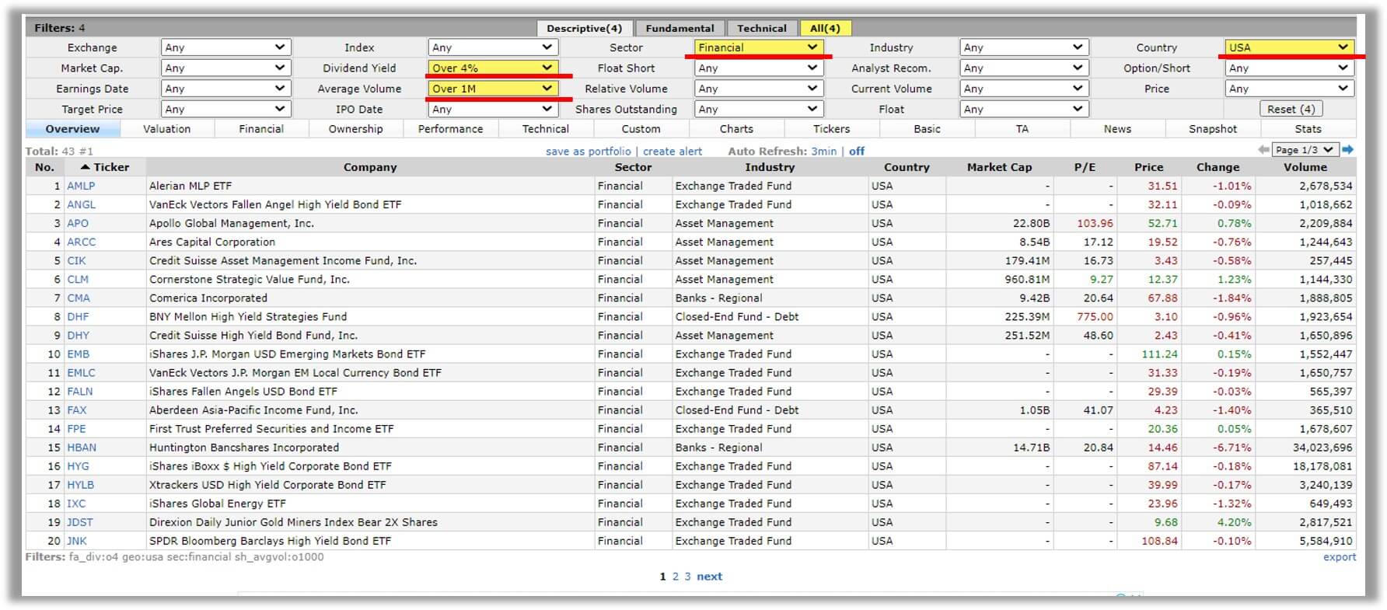Open the Exchange filter dropdown

[x=225, y=47]
